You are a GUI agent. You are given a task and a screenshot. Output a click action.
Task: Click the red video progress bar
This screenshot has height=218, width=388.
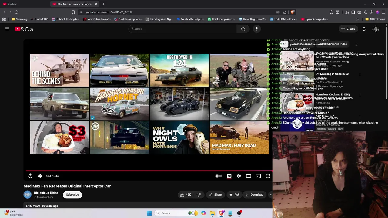(x=149, y=171)
